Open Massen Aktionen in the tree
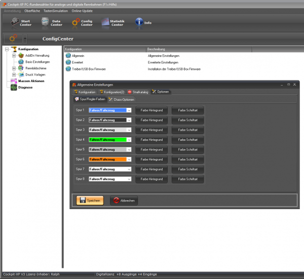 click(30, 81)
